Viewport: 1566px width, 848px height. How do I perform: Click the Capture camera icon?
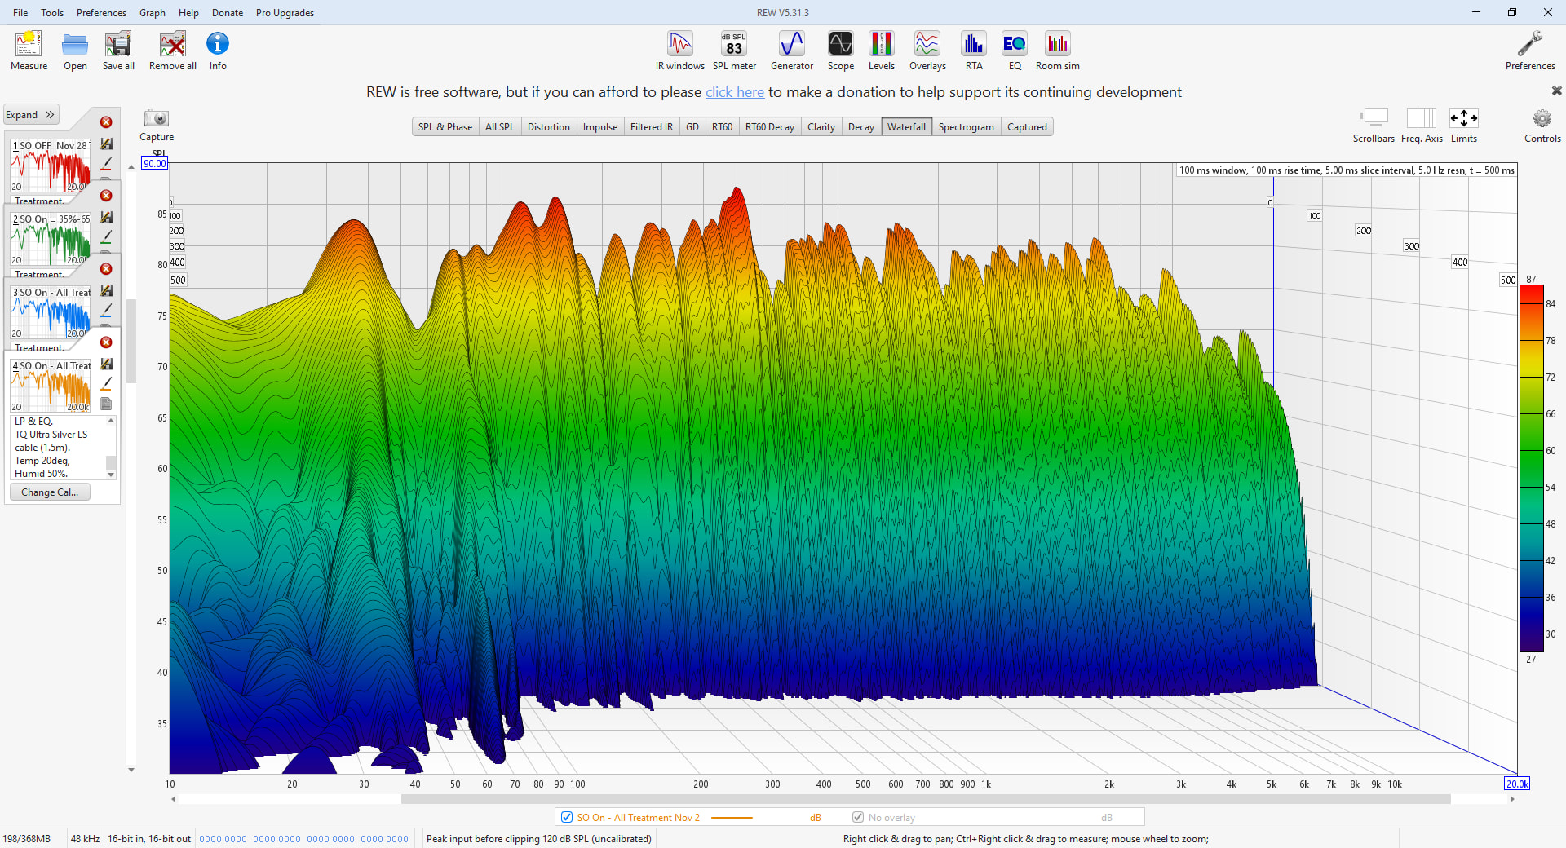coord(156,119)
